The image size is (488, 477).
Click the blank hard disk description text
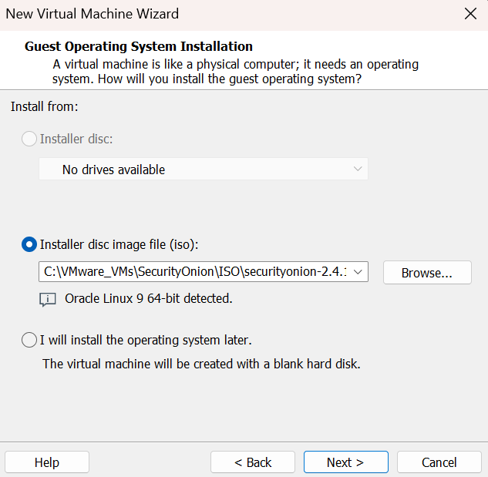201,363
